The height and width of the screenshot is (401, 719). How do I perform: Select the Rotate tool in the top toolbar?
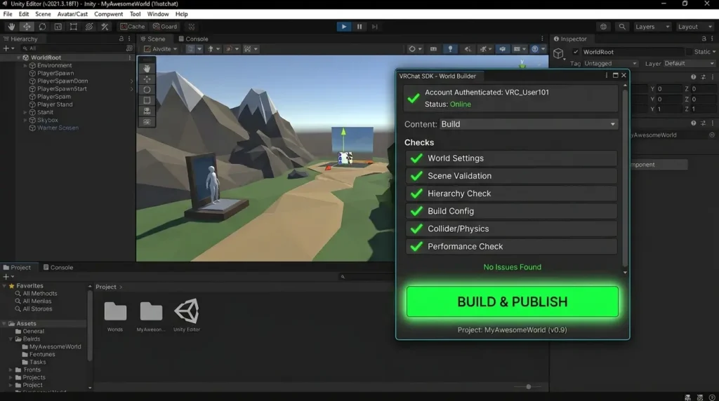tap(43, 27)
